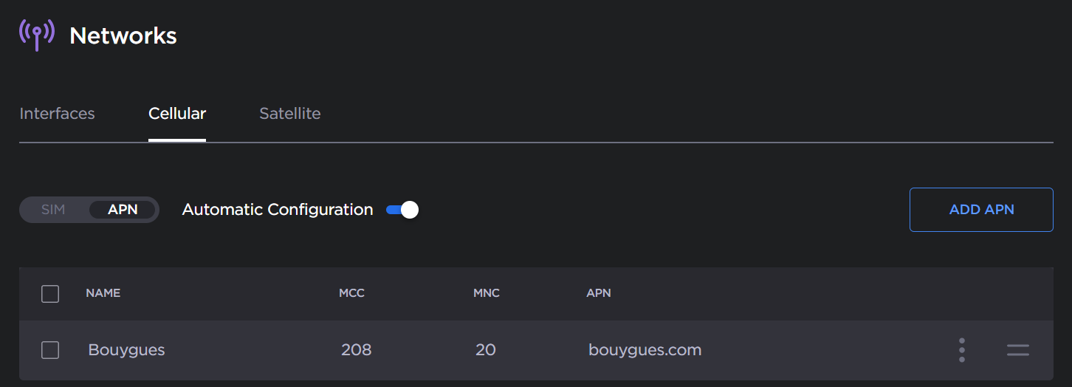
Task: Open the Bouygues row three-dot menu
Action: point(961,350)
